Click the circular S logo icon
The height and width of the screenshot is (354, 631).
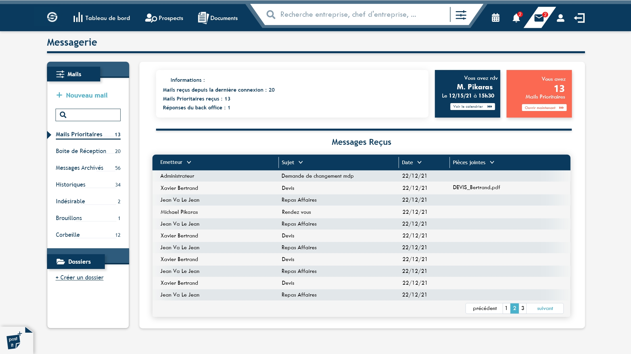click(x=52, y=17)
